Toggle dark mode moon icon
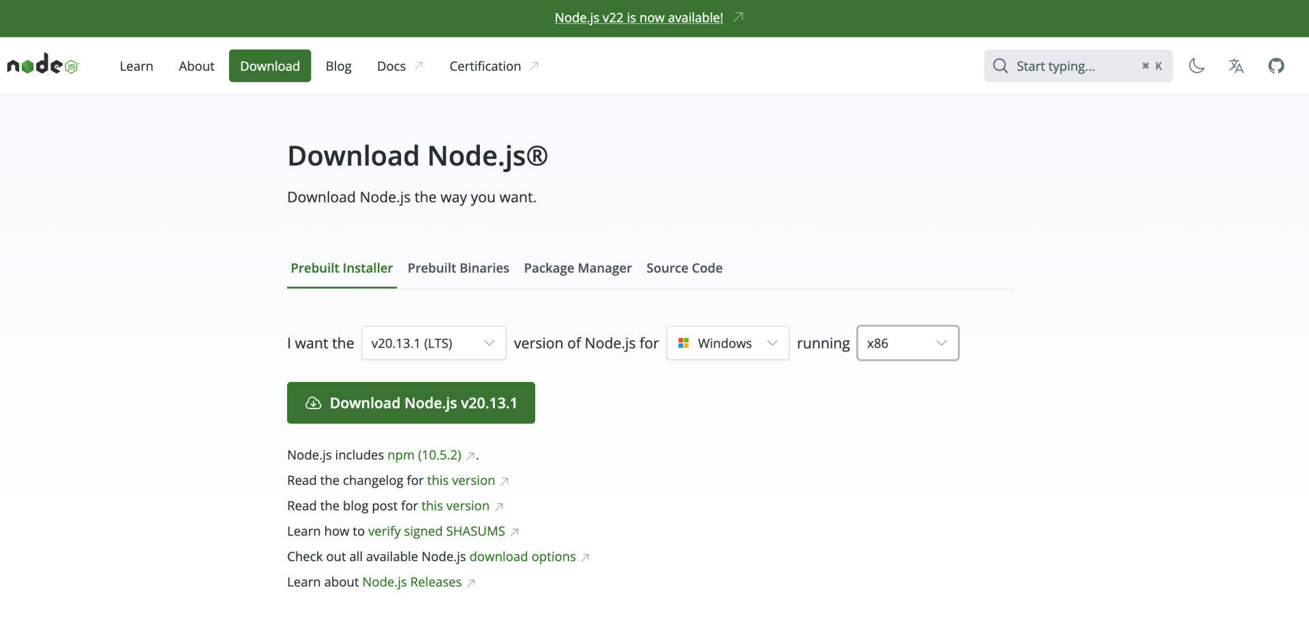 coord(1197,65)
